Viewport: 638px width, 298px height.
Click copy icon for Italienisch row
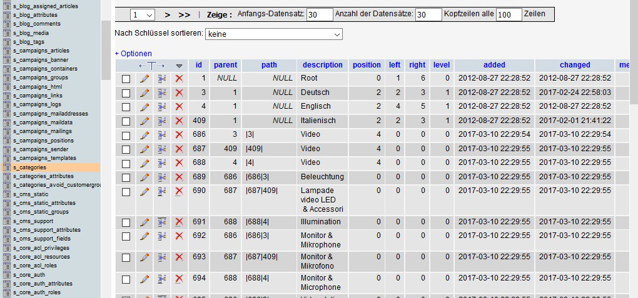pos(162,121)
